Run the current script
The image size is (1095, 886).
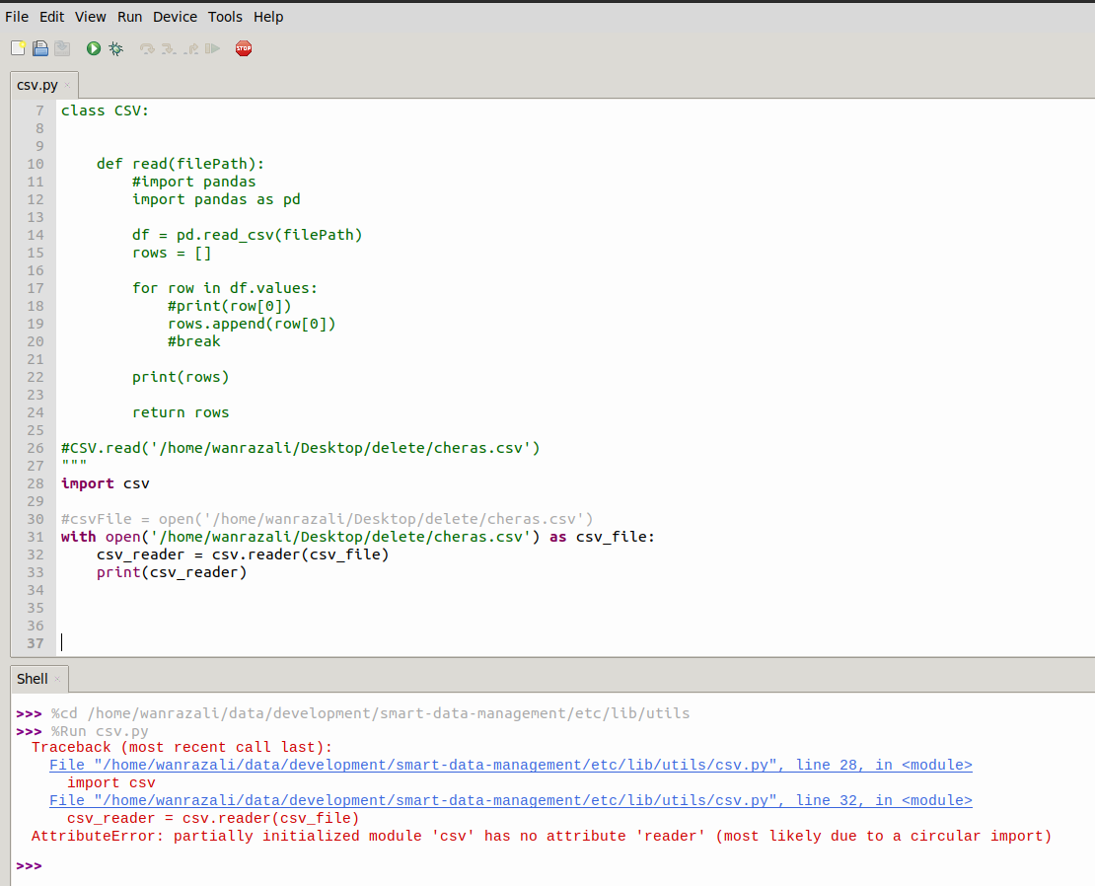coord(93,47)
